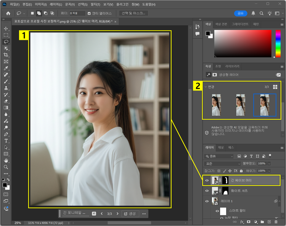Switch to the 채널 tab
The width and height of the screenshot is (286, 226).
pos(221,147)
